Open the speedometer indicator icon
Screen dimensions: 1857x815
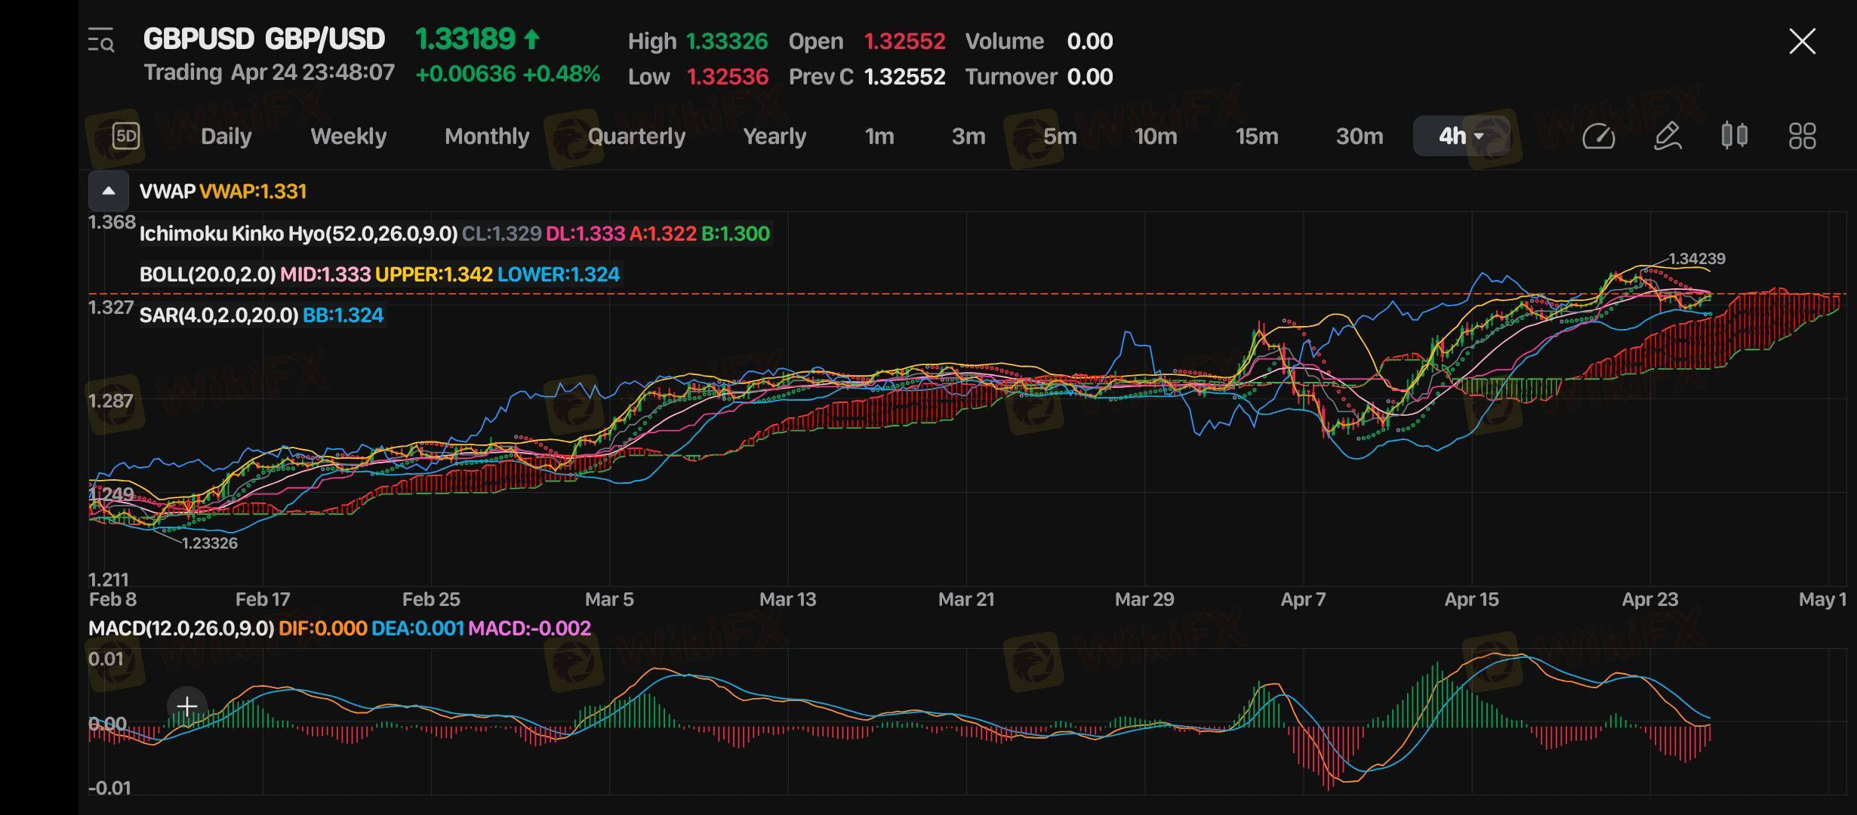(x=1597, y=137)
